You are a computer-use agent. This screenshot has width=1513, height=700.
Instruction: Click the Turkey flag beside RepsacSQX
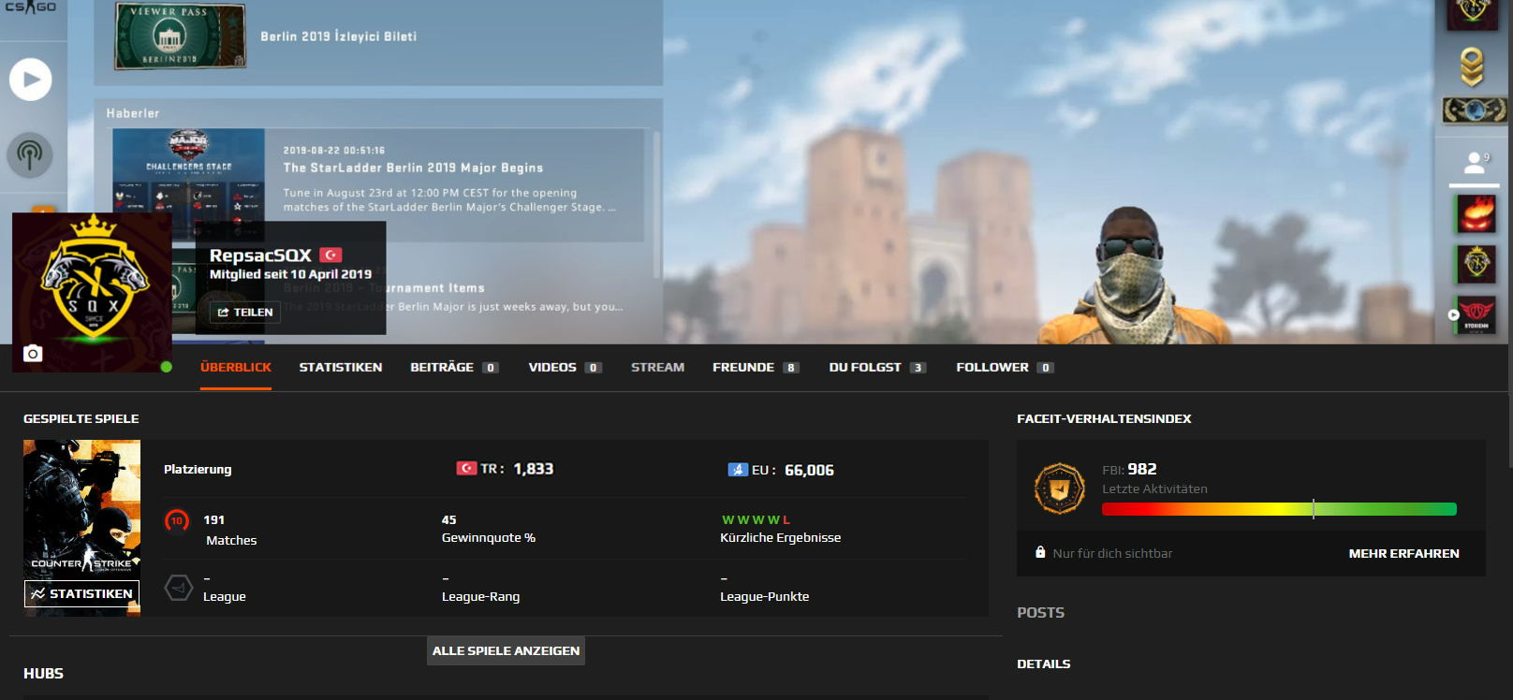[x=331, y=255]
